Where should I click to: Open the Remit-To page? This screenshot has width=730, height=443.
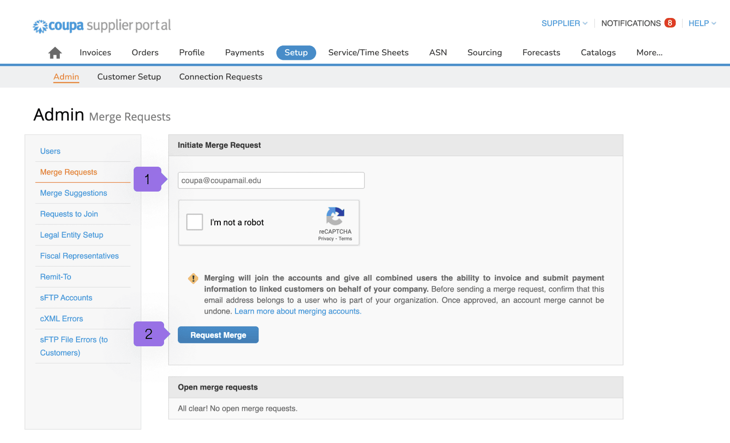tap(56, 277)
